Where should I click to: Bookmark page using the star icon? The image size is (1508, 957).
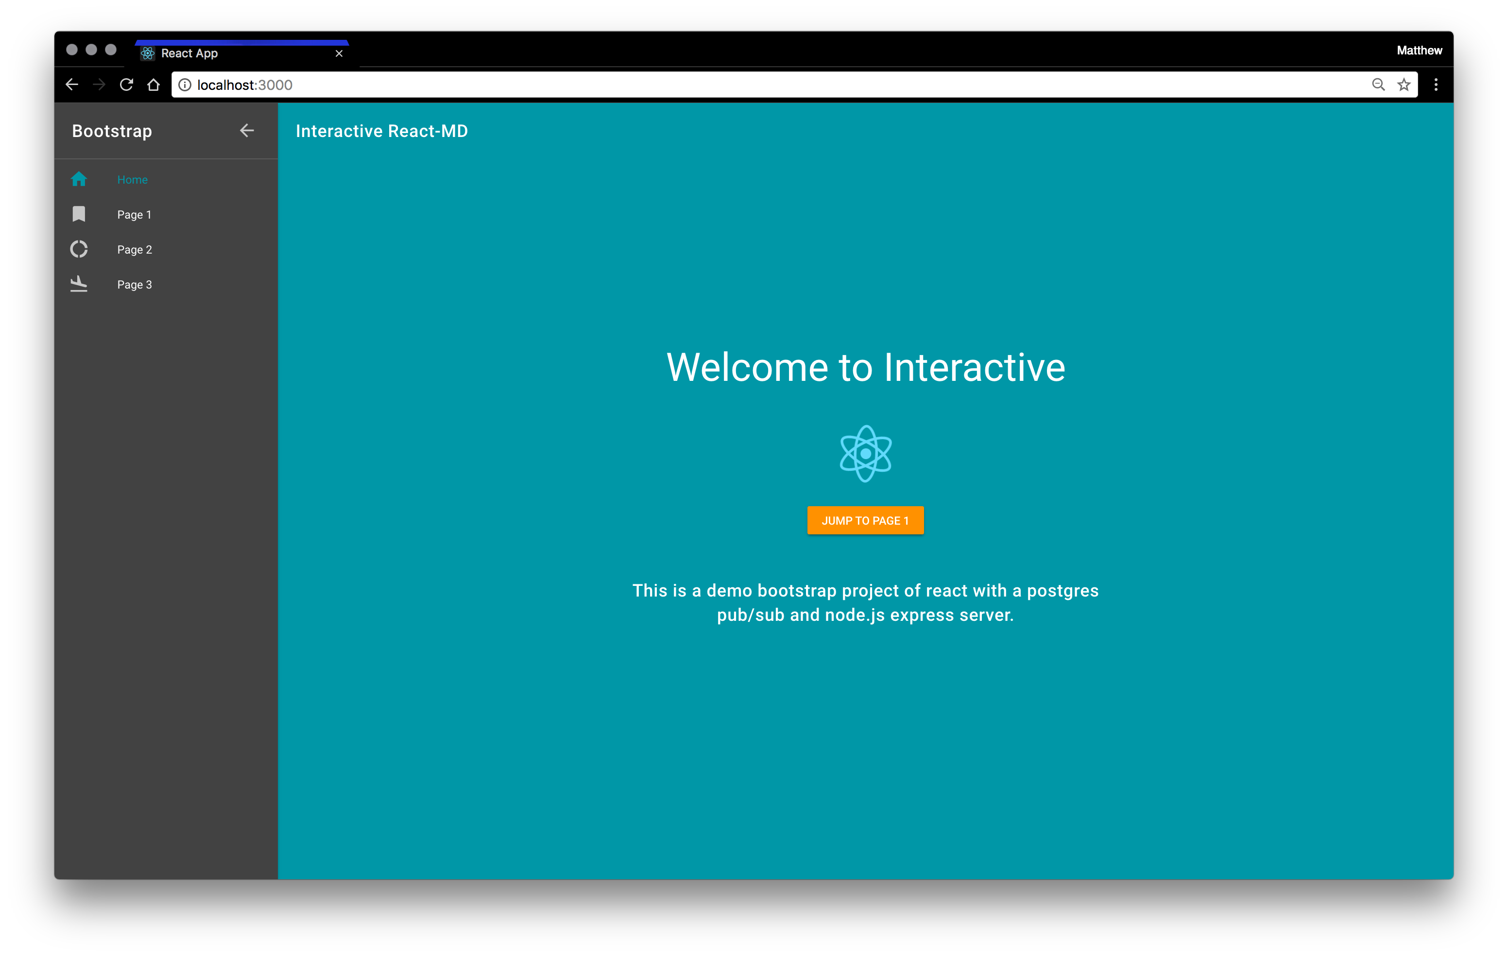click(x=1404, y=85)
